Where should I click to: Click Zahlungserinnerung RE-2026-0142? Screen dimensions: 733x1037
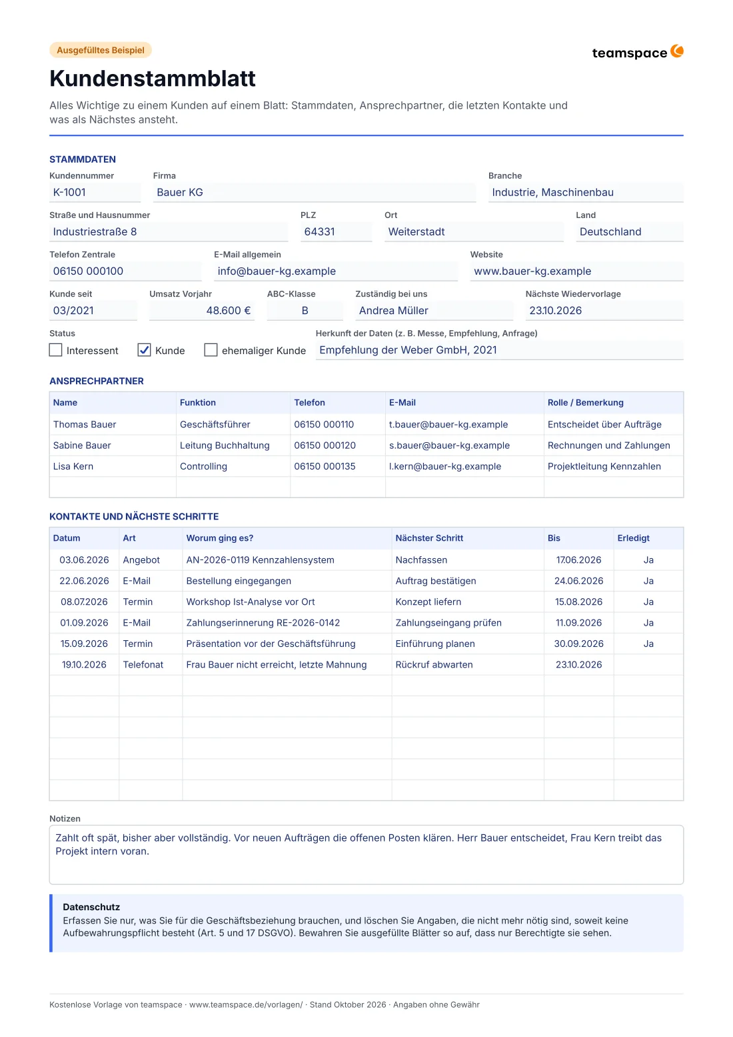coord(263,623)
